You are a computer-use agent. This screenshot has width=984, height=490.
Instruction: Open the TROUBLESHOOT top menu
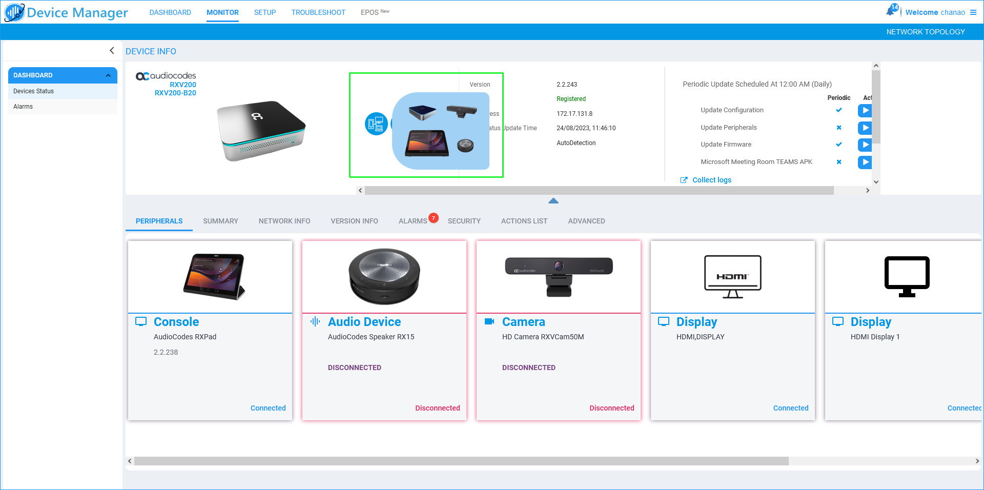[318, 12]
